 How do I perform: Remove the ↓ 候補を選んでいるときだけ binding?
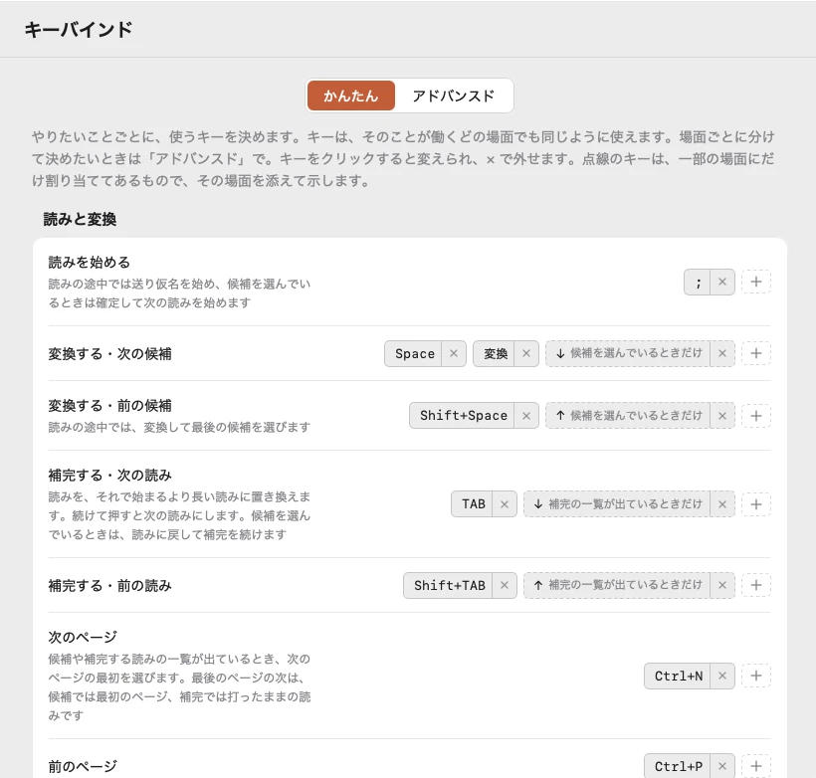[x=722, y=354]
